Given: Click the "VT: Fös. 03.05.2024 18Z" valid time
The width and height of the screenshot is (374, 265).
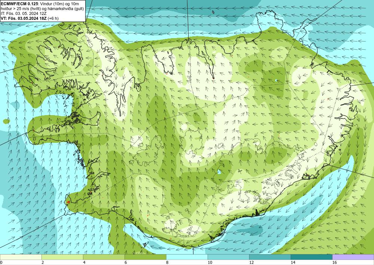Looking at the screenshot, I should (24, 18).
